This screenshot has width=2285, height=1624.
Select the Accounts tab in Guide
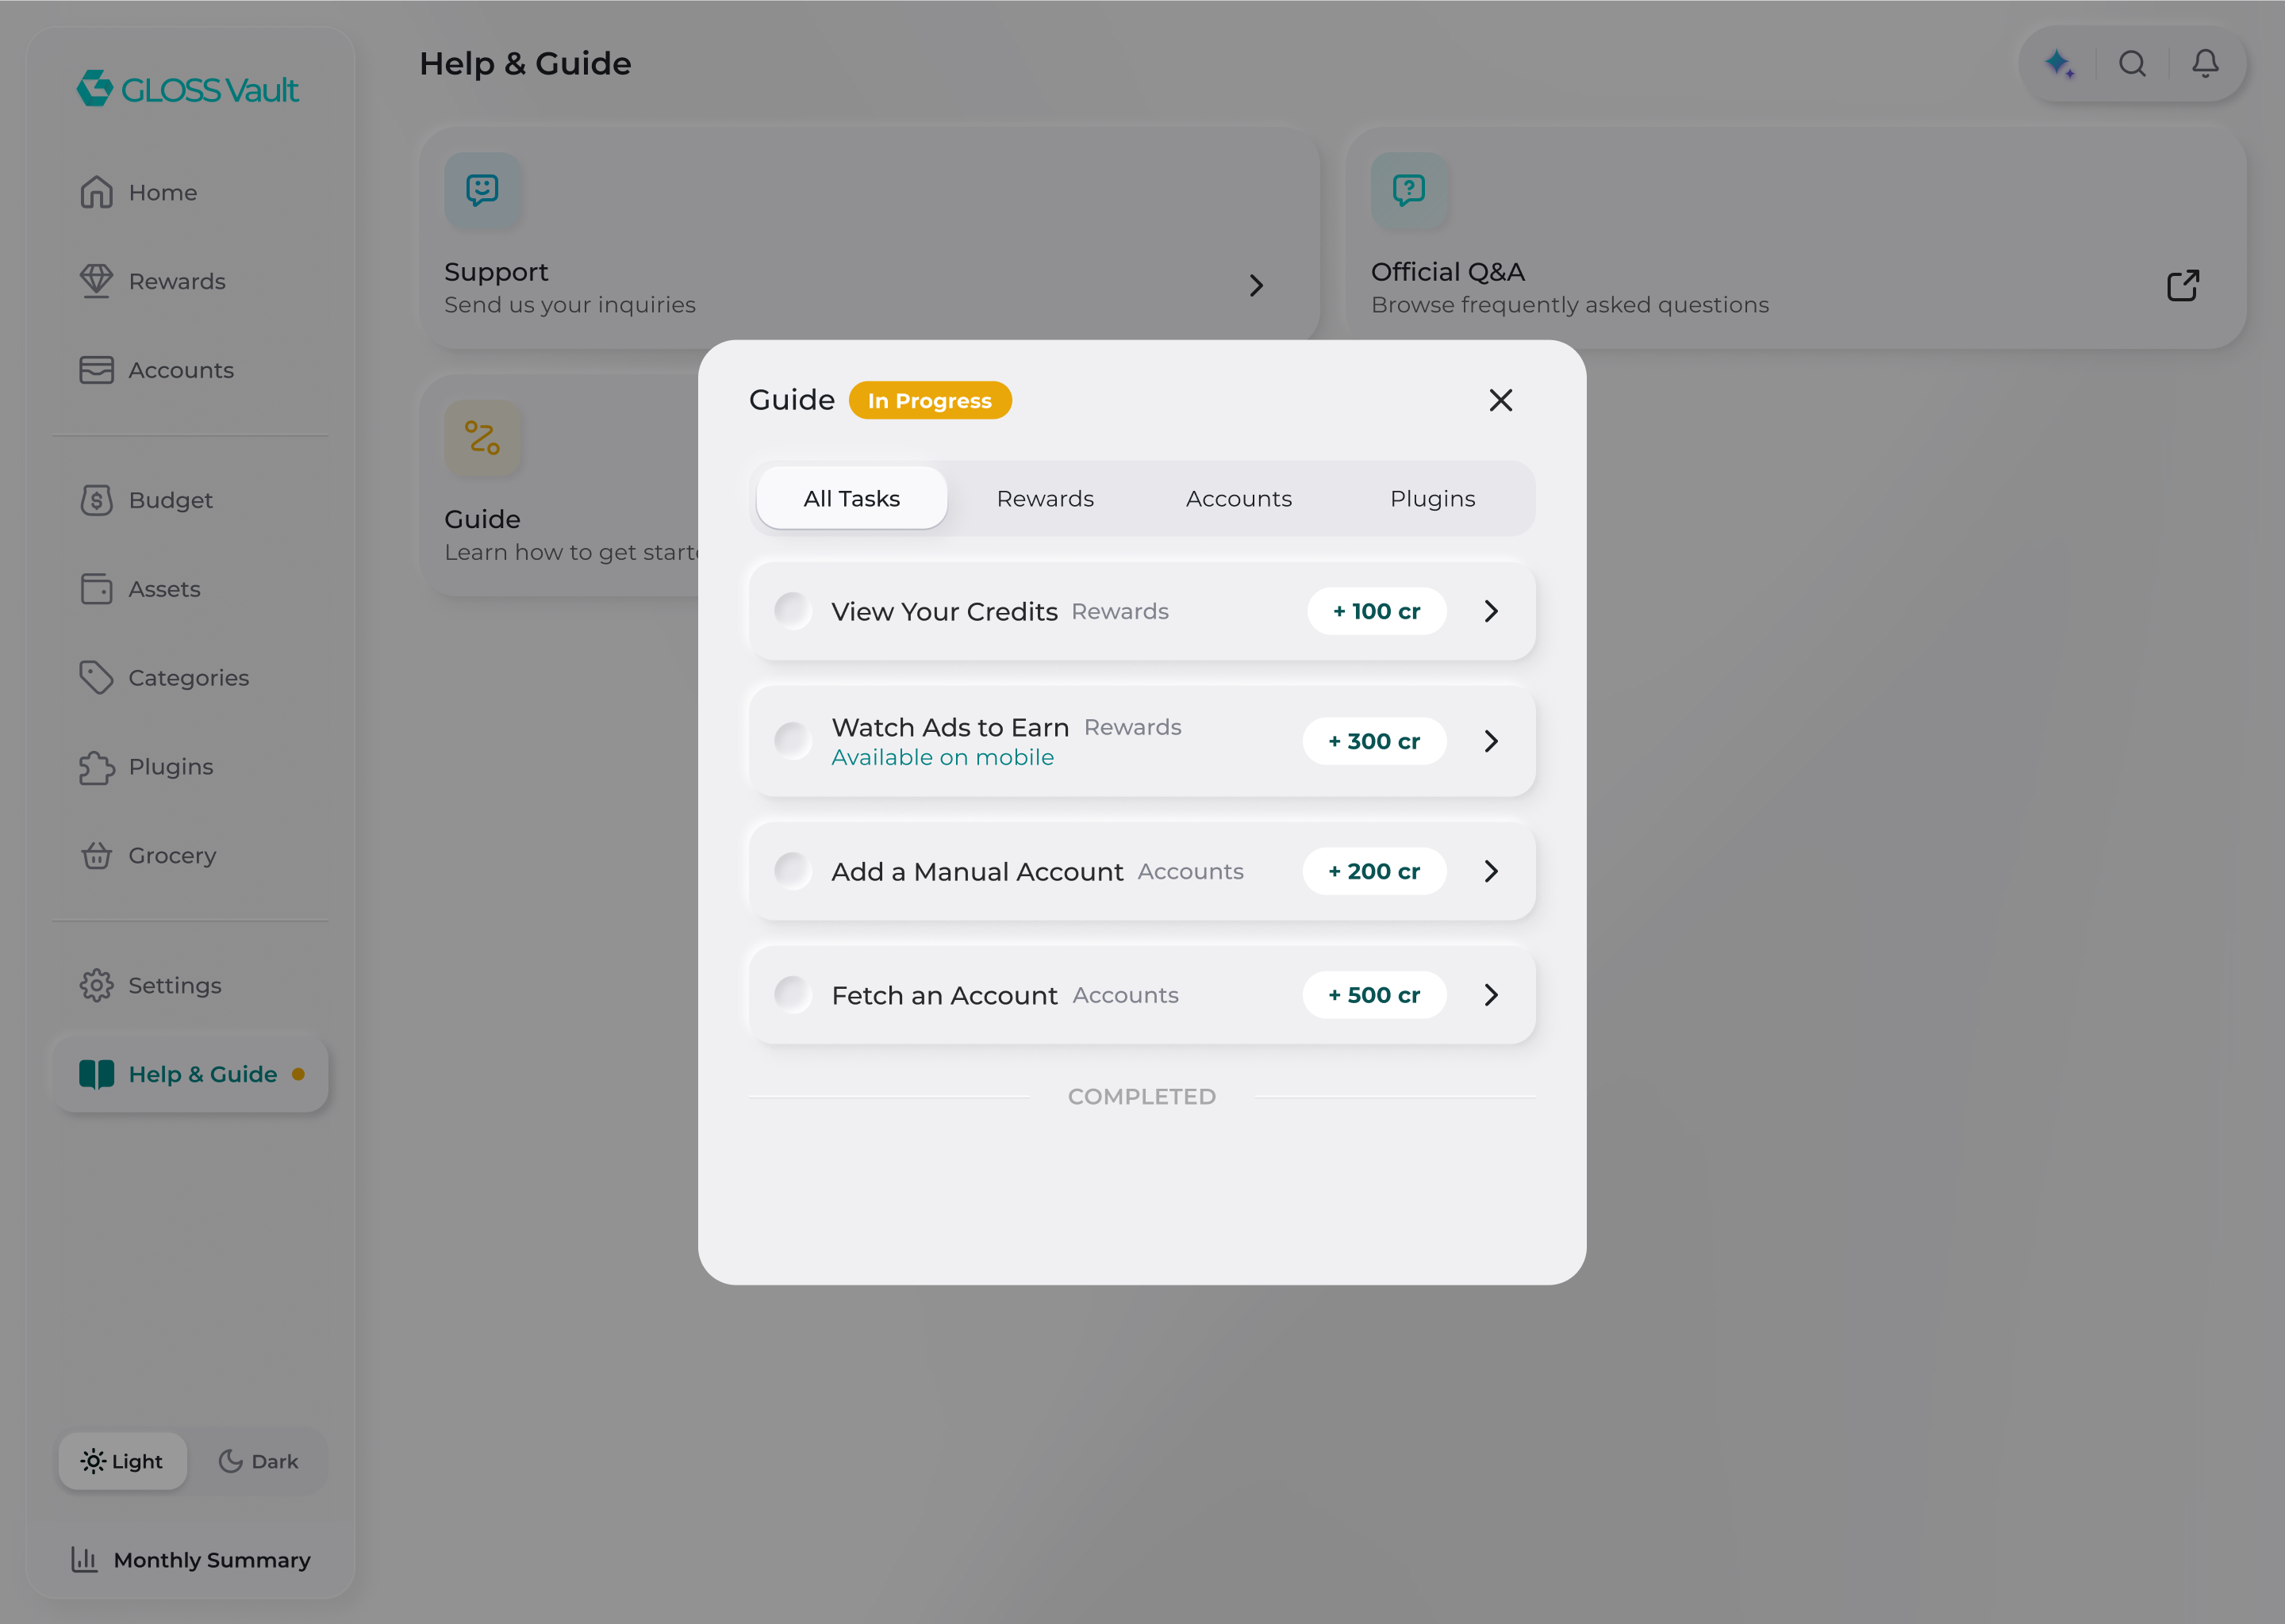pyautogui.click(x=1239, y=498)
